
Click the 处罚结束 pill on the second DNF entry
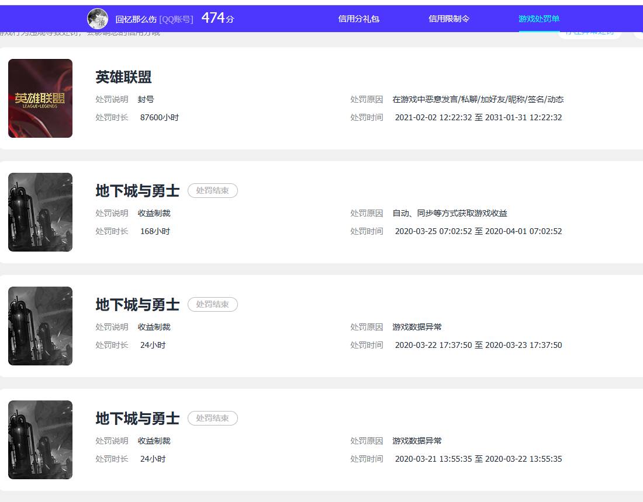212,304
